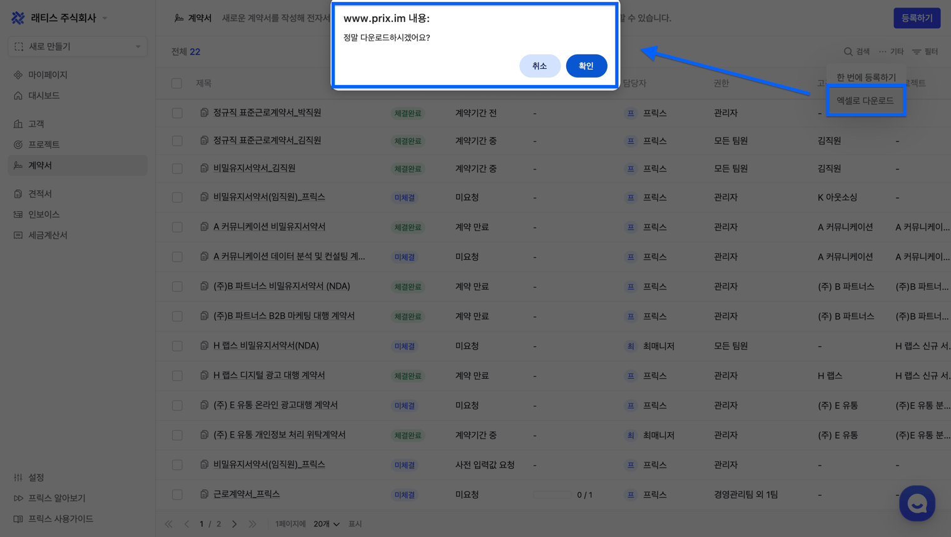The height and width of the screenshot is (537, 951).
Task: Check the 비밀유지서약서_김직원 row checkbox
Action: click(x=178, y=169)
